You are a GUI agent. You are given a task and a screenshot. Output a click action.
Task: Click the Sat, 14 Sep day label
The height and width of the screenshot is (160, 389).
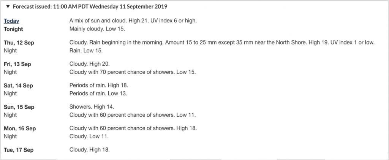(x=18, y=86)
